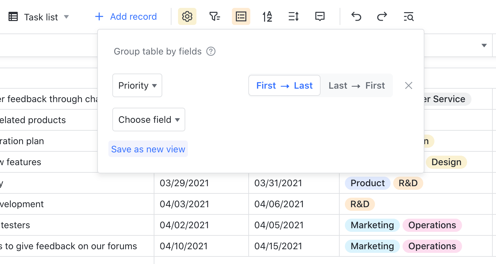The image size is (496, 264).
Task: Expand the Task list view dropdown
Action: coord(66,17)
